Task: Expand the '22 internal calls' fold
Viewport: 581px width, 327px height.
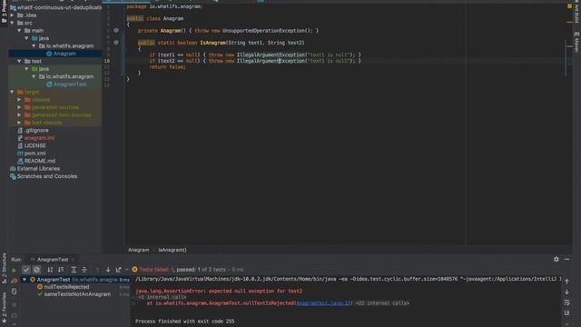Action: click(382, 302)
